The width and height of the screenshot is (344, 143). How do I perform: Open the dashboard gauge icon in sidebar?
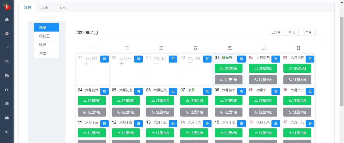[x=7, y=20]
